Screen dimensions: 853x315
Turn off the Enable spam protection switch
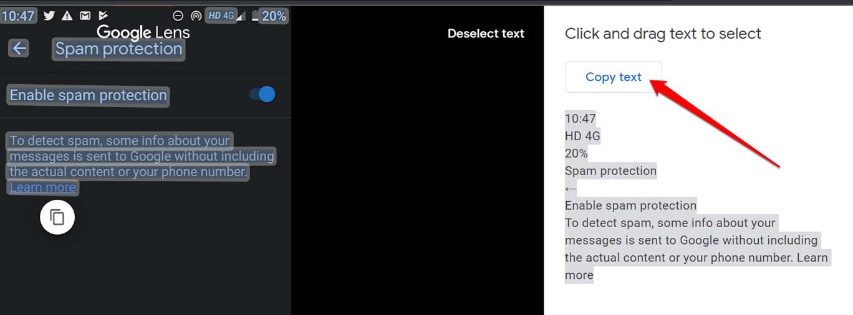tap(263, 94)
